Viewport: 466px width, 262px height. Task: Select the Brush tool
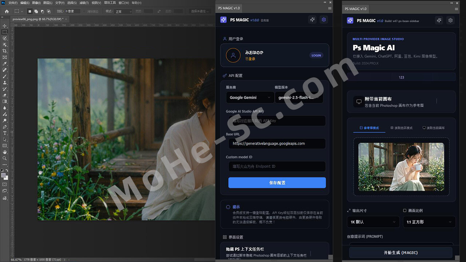coord(5,76)
